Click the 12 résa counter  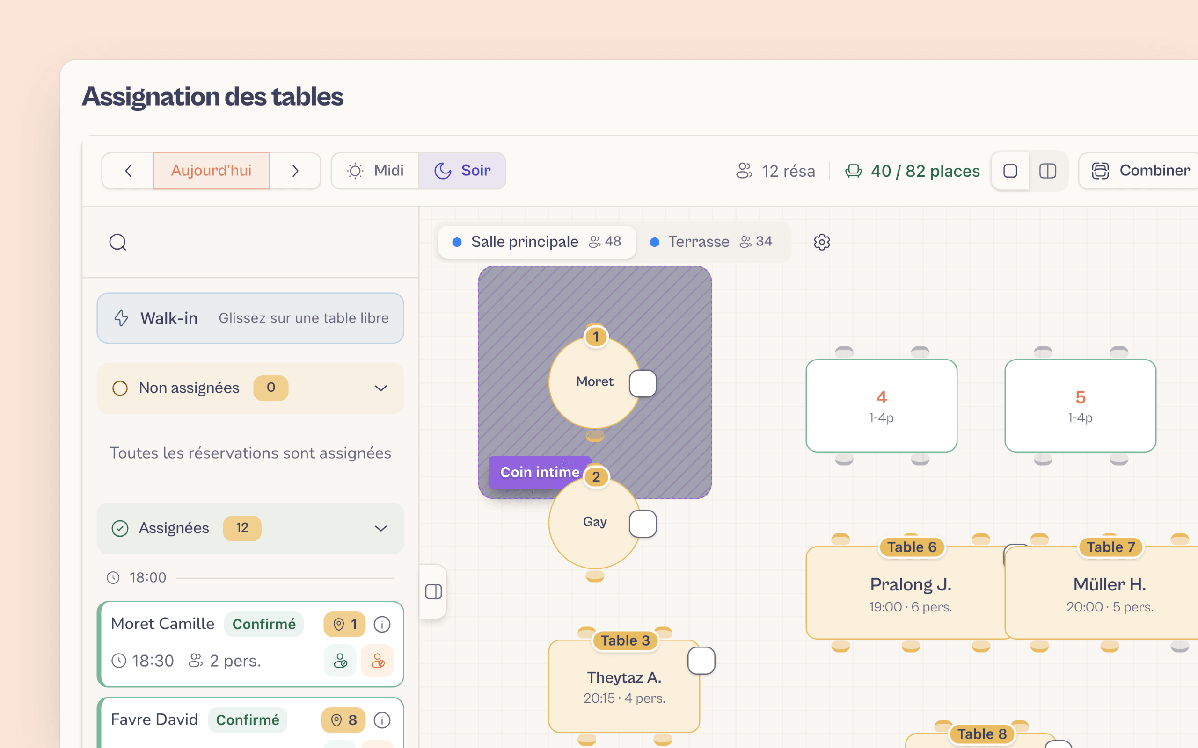pos(775,171)
